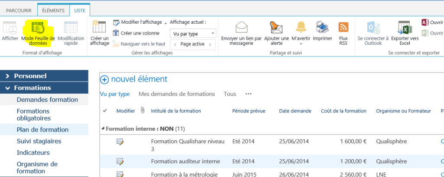Click the Modifier column header

tap(126, 111)
